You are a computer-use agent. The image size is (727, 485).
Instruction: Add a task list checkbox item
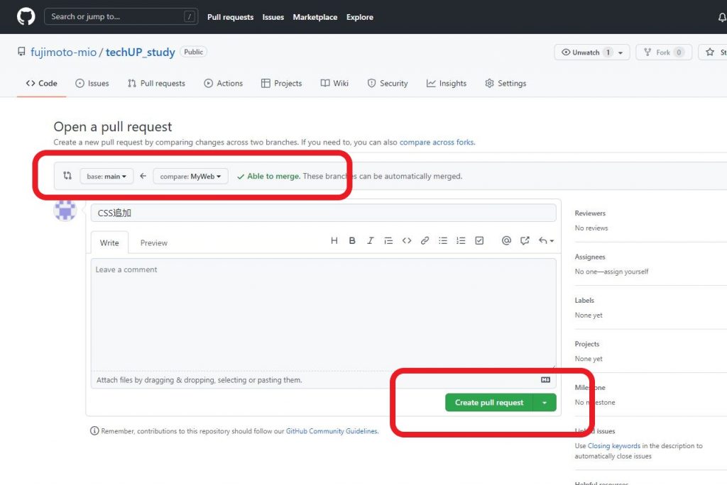pyautogui.click(x=479, y=241)
